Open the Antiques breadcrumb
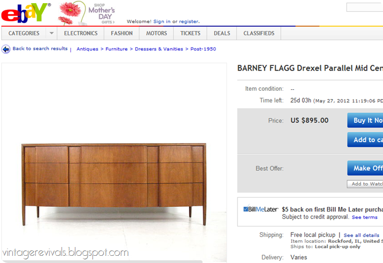This screenshot has height=263, width=383. (x=87, y=49)
